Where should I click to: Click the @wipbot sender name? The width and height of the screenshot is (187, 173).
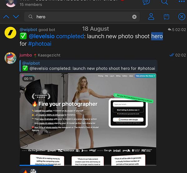[x=28, y=30]
